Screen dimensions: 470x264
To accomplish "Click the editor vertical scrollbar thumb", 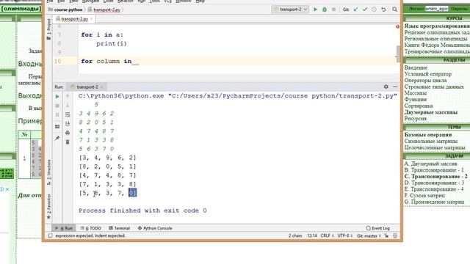I will (x=398, y=54).
